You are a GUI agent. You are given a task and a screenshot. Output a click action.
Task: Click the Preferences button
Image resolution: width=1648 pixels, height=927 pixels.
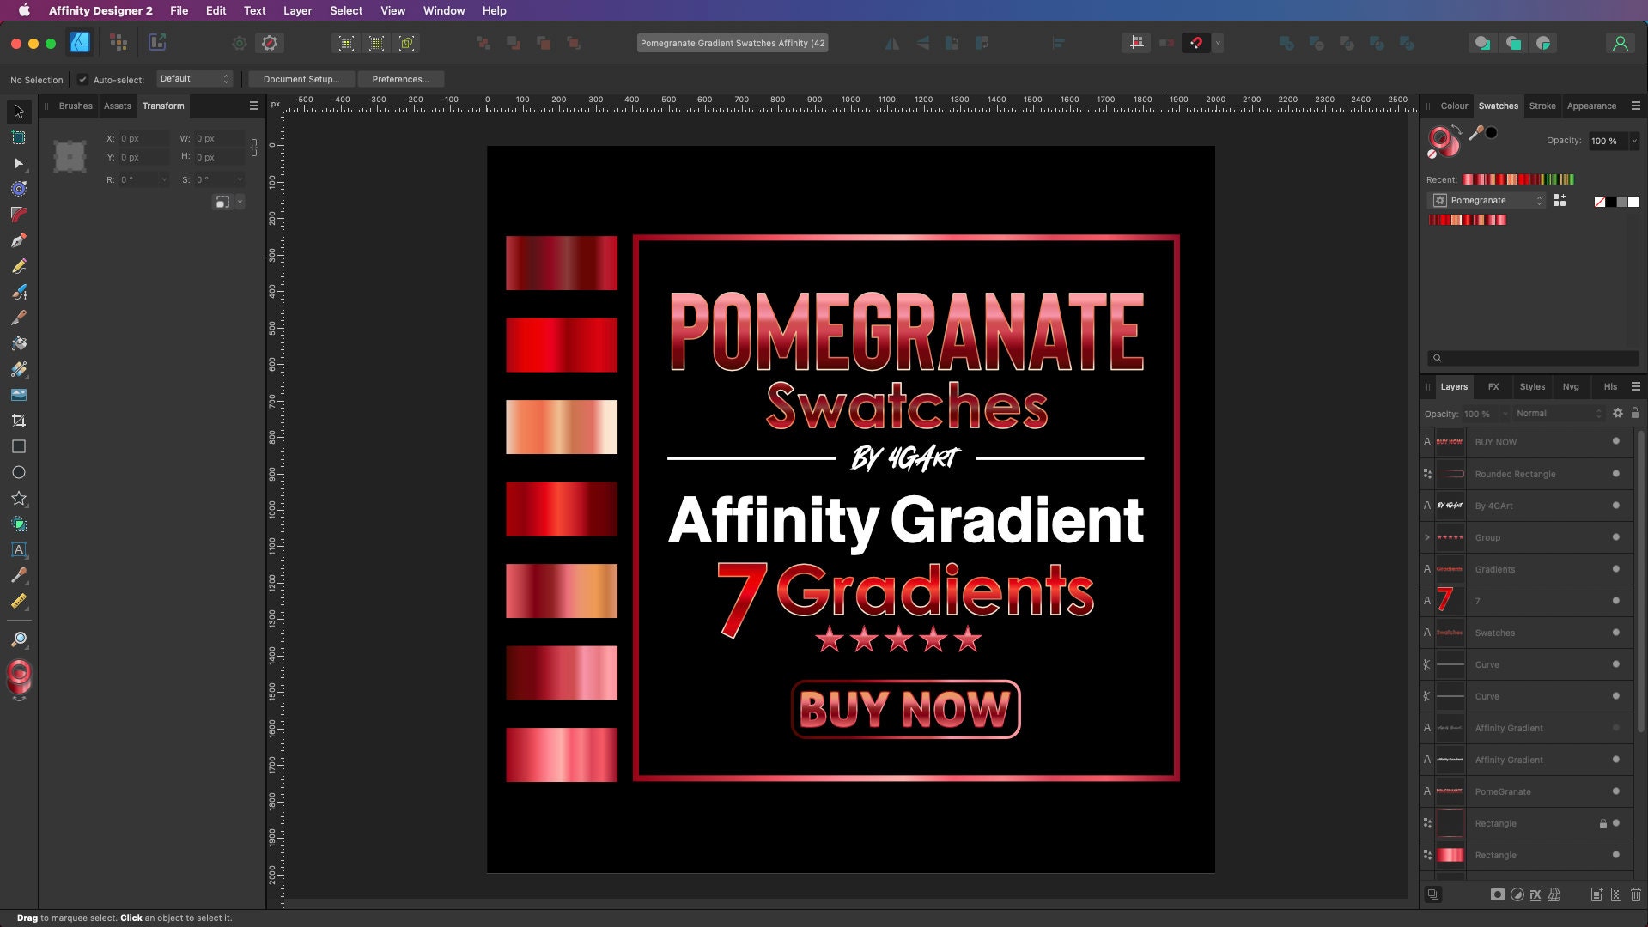pyautogui.click(x=400, y=79)
